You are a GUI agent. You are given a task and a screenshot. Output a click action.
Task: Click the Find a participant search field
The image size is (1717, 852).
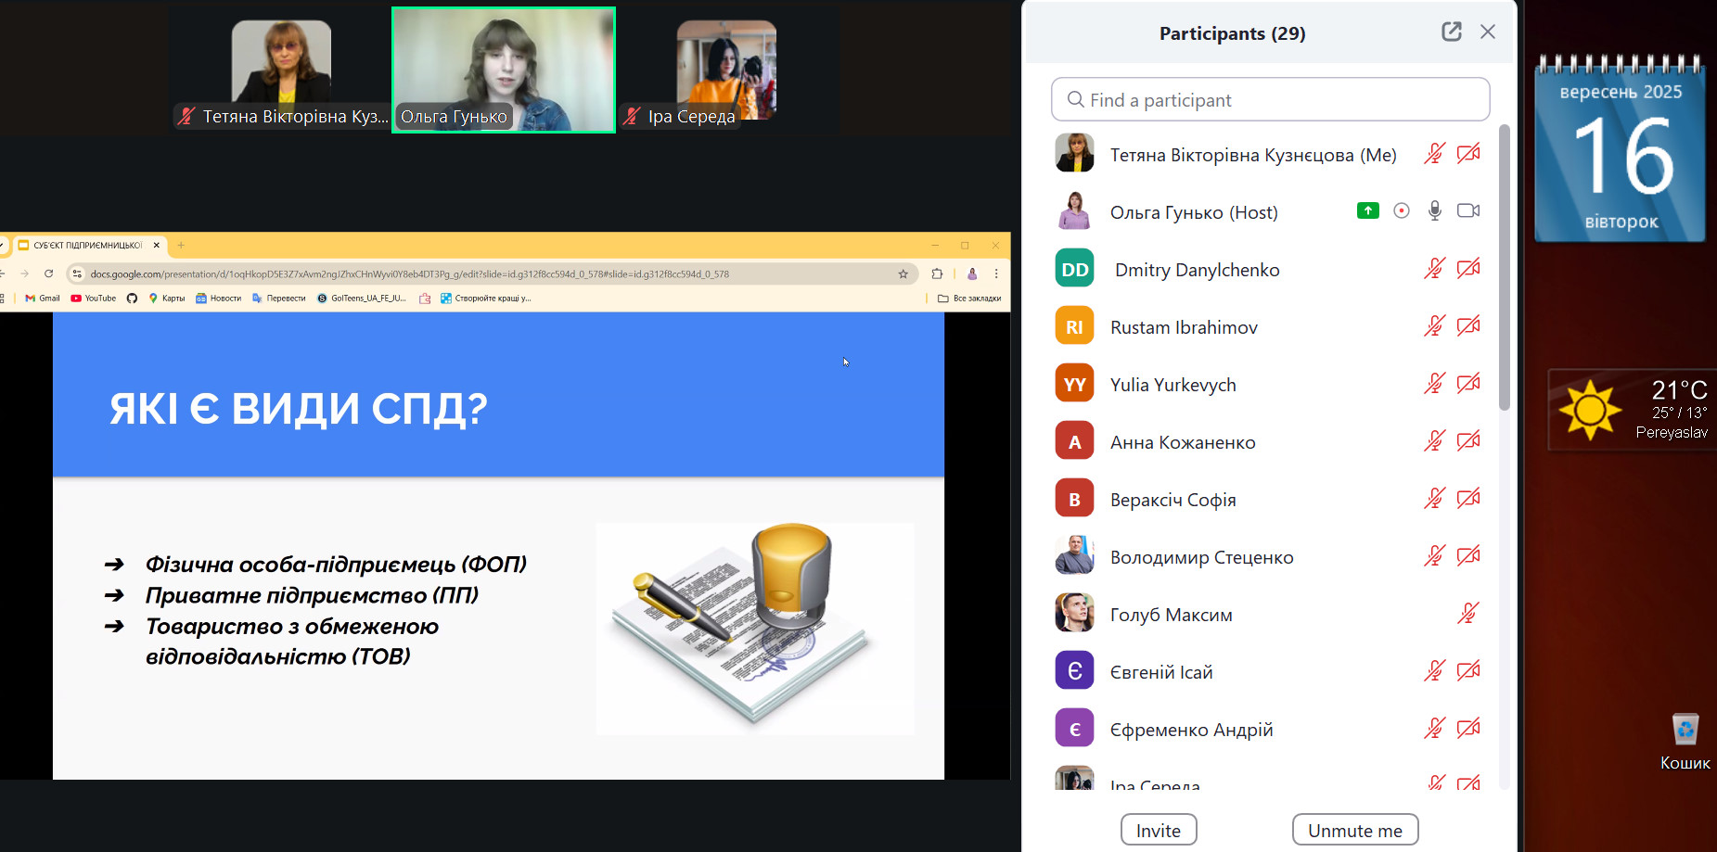tap(1271, 100)
